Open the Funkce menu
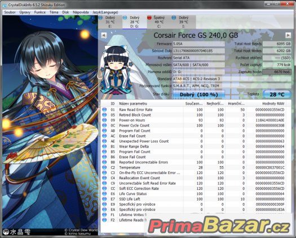 pos(40,12)
